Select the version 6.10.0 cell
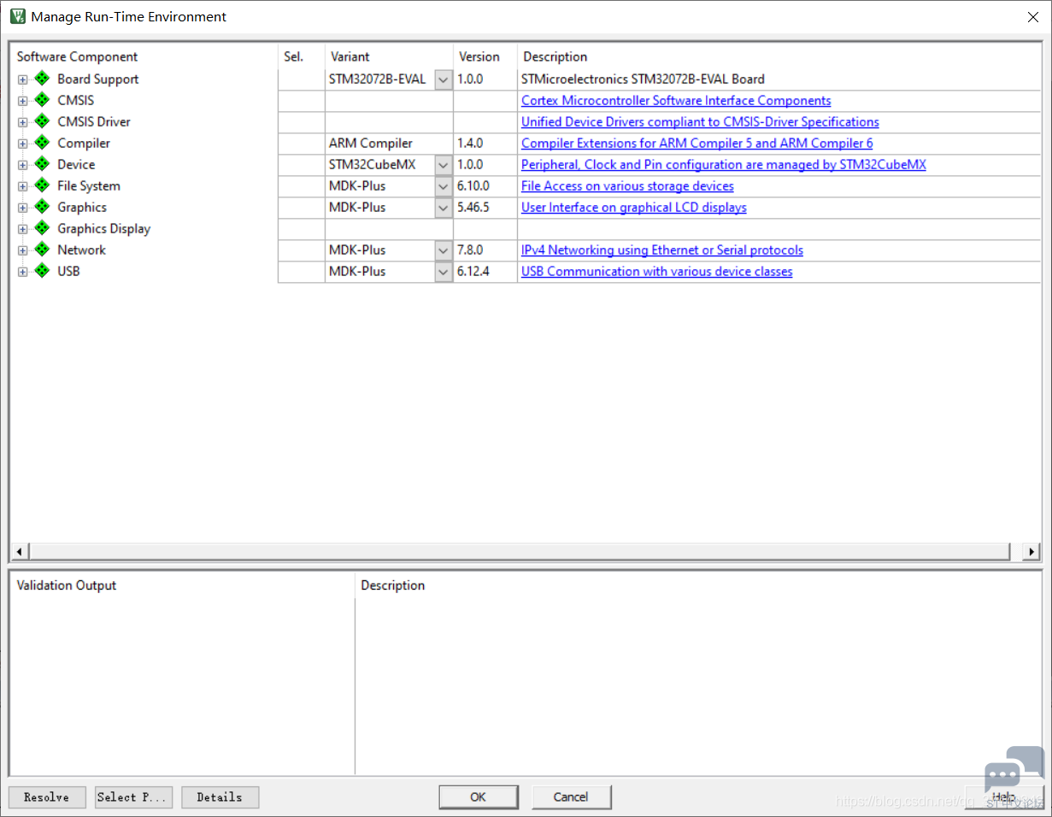Image resolution: width=1052 pixels, height=817 pixels. click(485, 186)
